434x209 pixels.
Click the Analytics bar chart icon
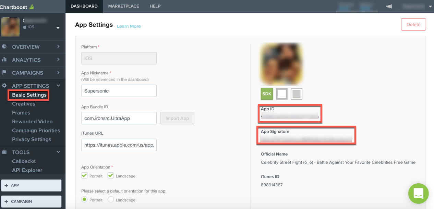tap(4, 60)
